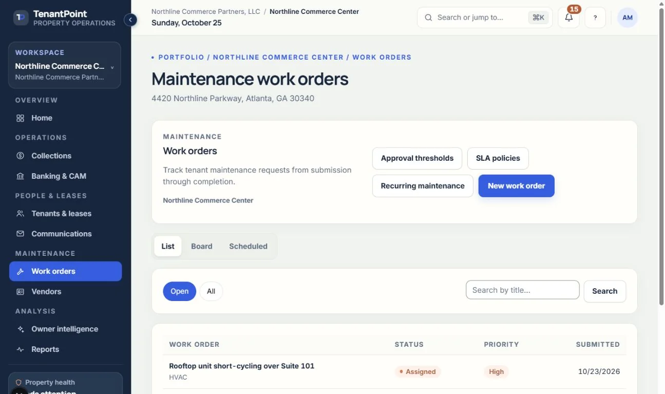Click the Owner intelligence sparkle icon
This screenshot has height=394, width=665.
[x=21, y=329]
